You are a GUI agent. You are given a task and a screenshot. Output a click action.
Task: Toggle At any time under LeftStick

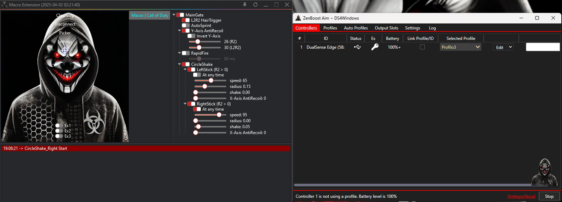[197, 75]
